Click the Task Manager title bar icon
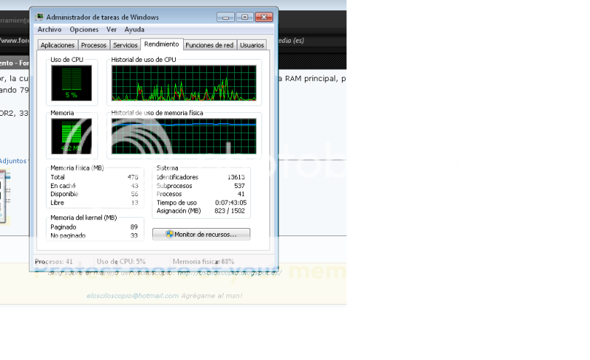 point(39,17)
